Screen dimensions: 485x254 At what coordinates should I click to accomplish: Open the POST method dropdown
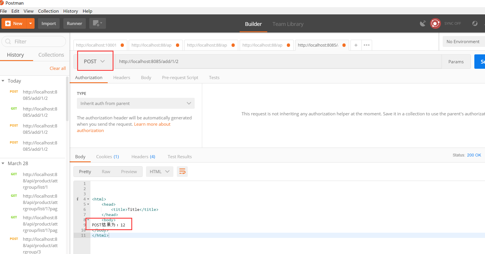tap(94, 61)
